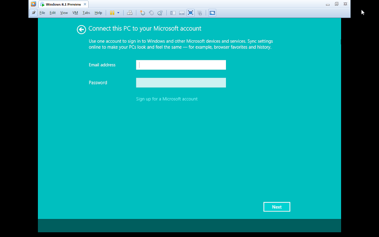Open the Edit menu
Screen dimensions: 379x237
53,13
